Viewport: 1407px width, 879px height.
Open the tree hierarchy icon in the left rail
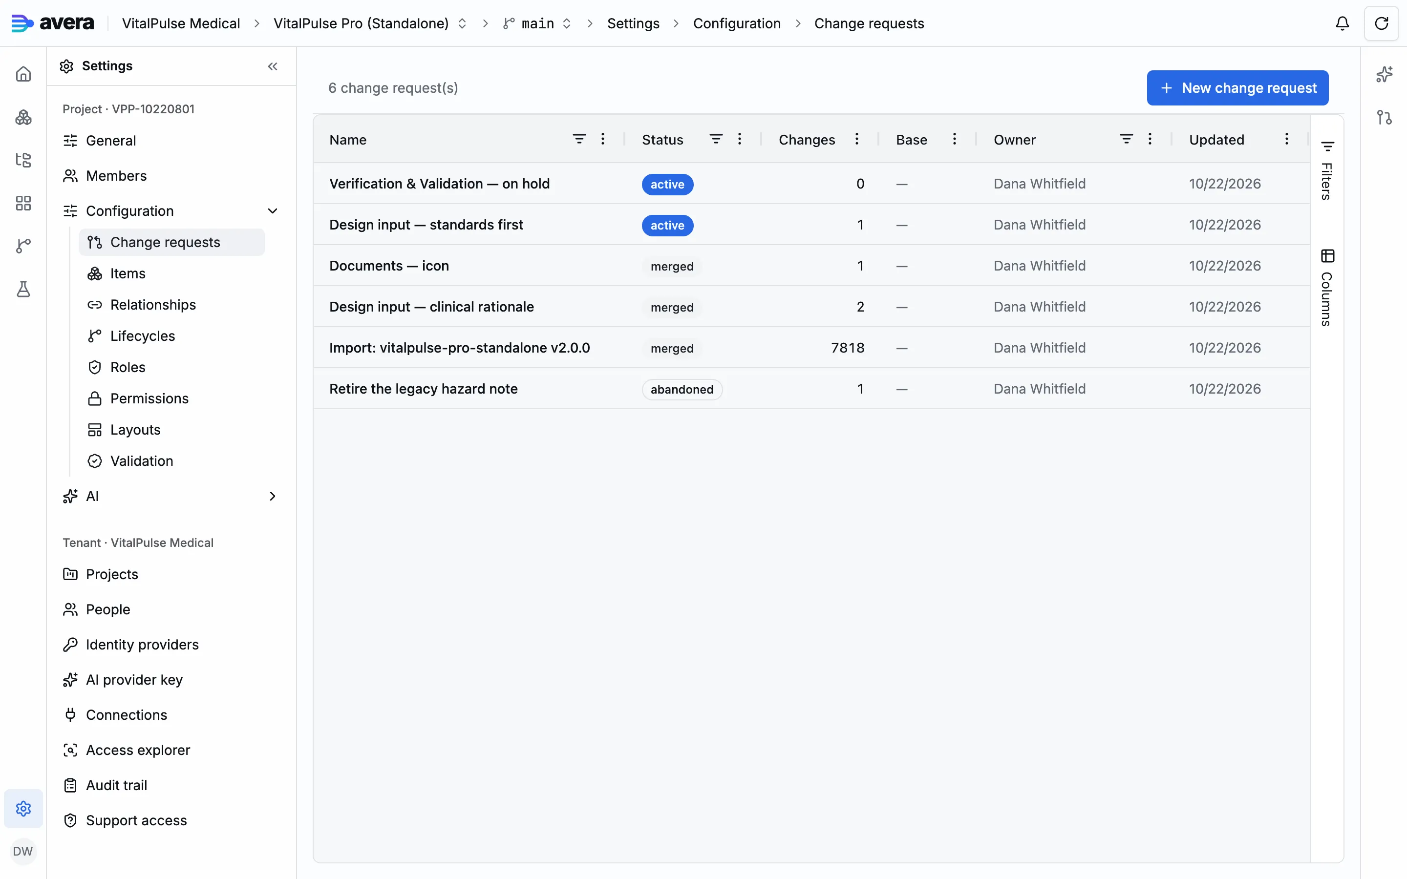tap(23, 161)
